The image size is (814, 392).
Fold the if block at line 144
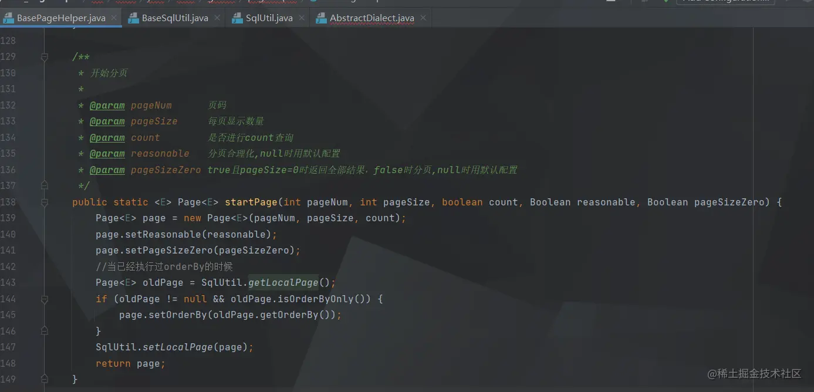click(44, 299)
